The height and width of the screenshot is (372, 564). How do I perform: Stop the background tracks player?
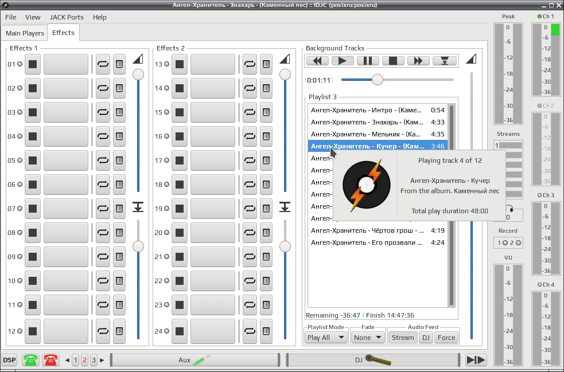pyautogui.click(x=393, y=61)
